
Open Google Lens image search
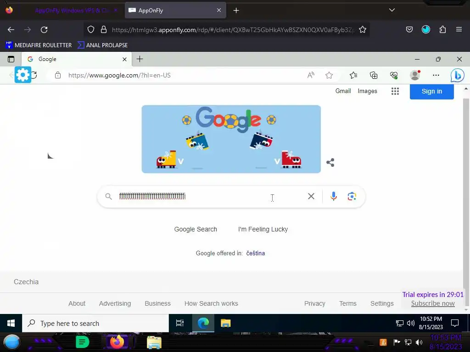coord(352,196)
